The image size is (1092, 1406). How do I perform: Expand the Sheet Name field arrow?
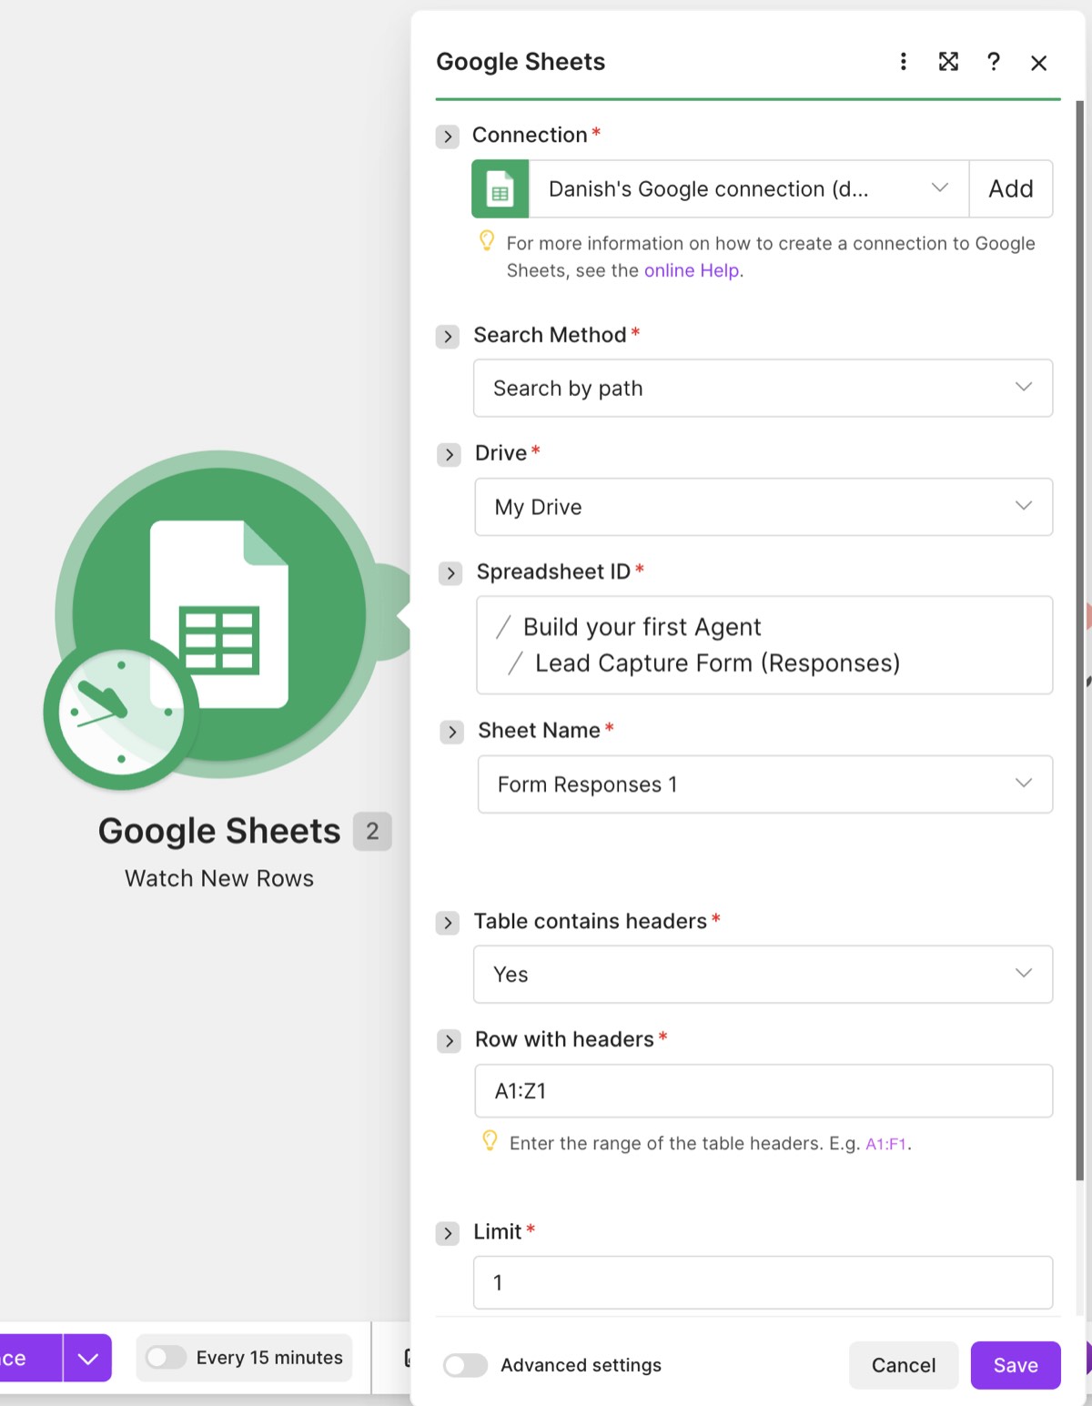[x=451, y=732]
